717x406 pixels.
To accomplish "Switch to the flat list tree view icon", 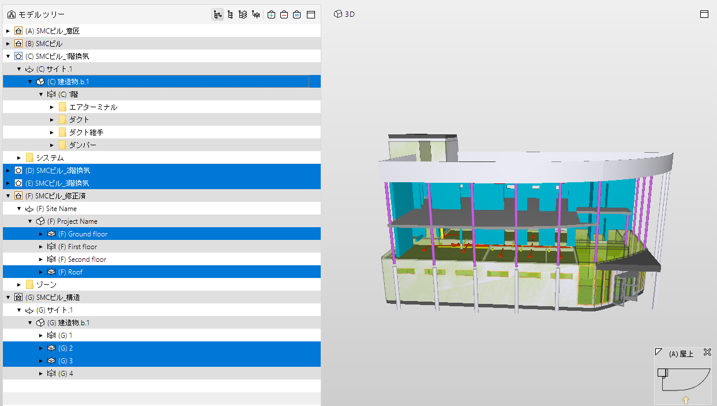I will [231, 14].
